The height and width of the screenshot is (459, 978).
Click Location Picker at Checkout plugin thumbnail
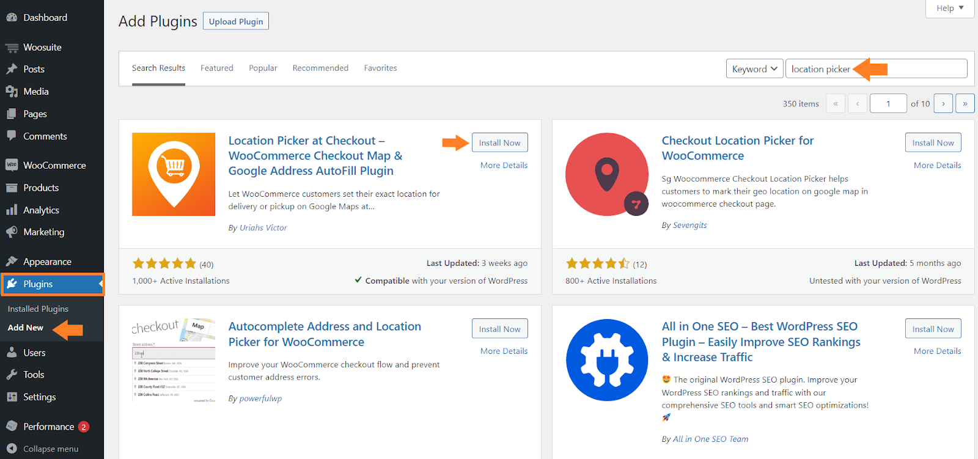tap(174, 174)
